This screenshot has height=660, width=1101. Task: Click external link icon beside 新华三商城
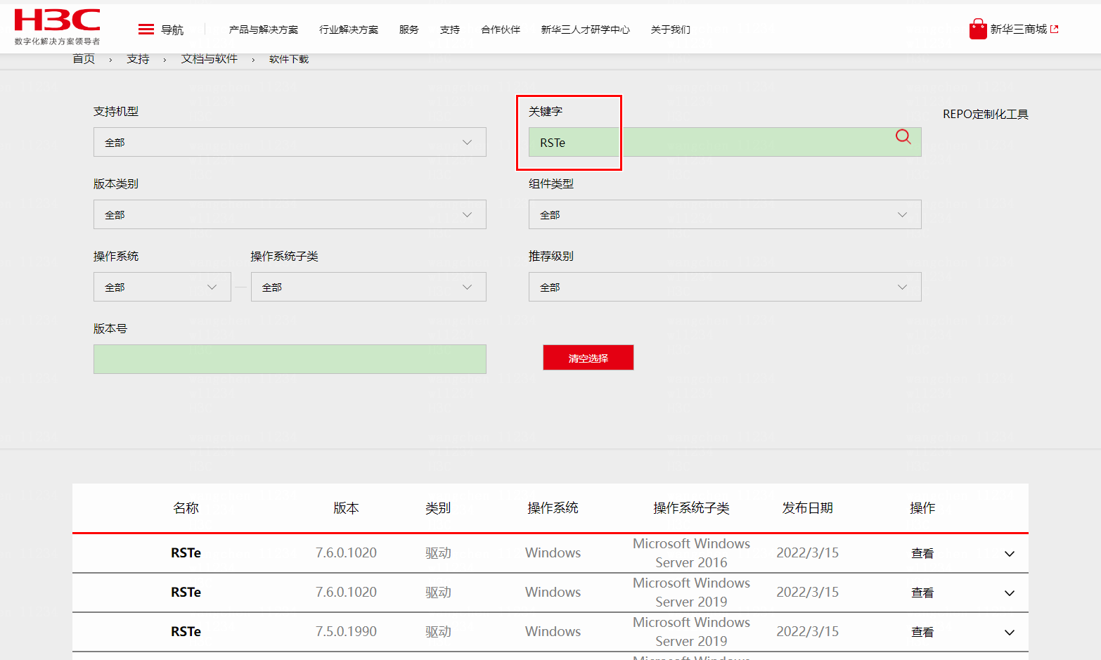coord(1055,29)
